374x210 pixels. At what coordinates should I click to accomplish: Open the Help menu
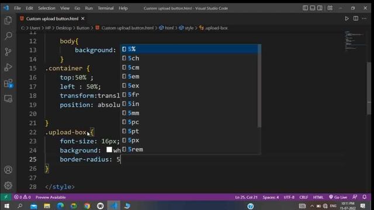(x=123, y=8)
